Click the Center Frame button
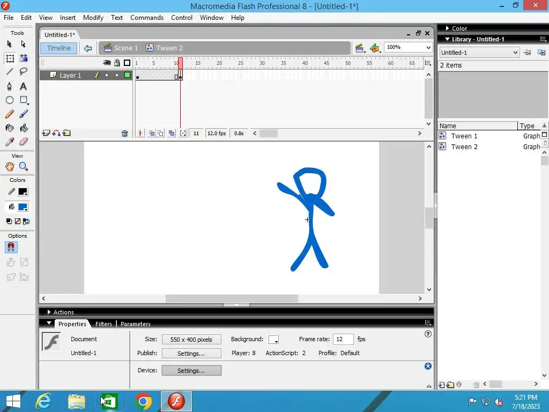549x412 pixels. 140,133
